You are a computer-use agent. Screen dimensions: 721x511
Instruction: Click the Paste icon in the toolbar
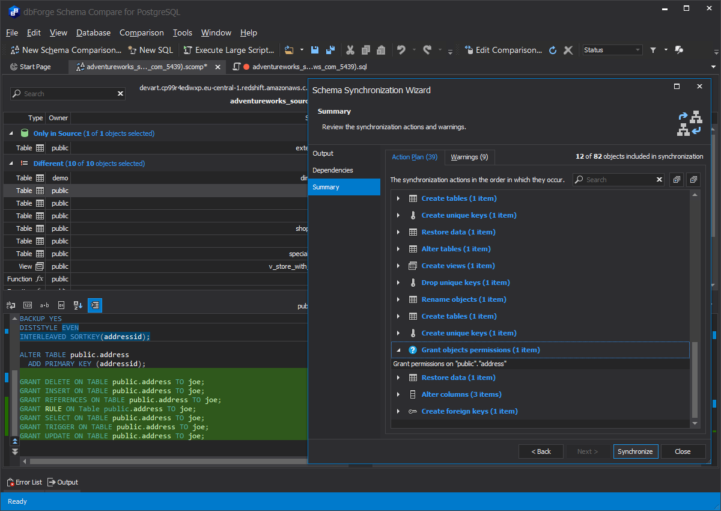[x=381, y=50]
